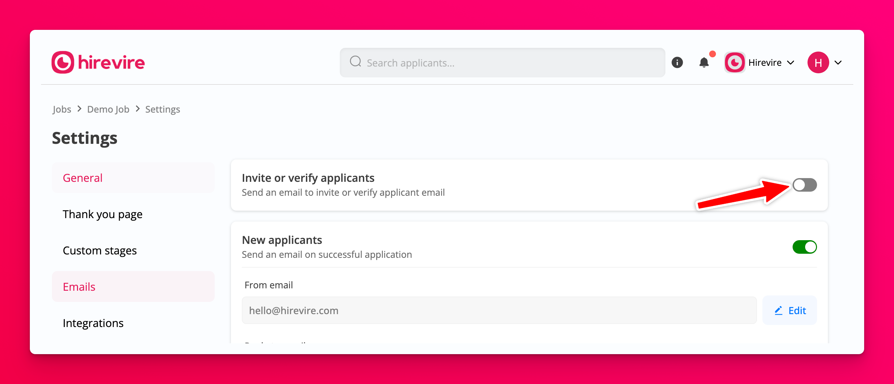Viewport: 894px width, 384px height.
Task: Open the info help icon
Action: 677,62
